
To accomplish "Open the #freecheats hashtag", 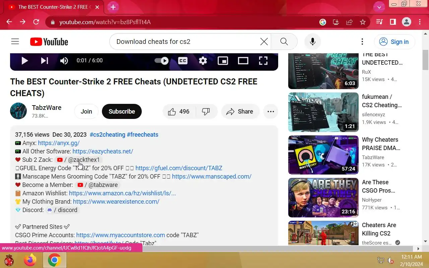I will click(x=142, y=135).
